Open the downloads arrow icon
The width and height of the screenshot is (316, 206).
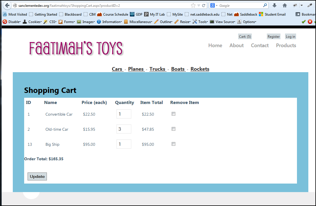click(274, 5)
